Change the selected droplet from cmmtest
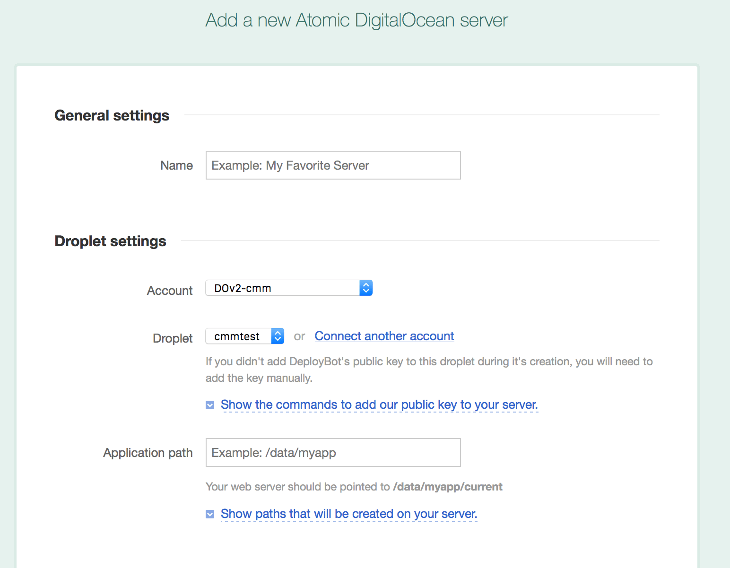Screen dimensions: 730x568 244,336
